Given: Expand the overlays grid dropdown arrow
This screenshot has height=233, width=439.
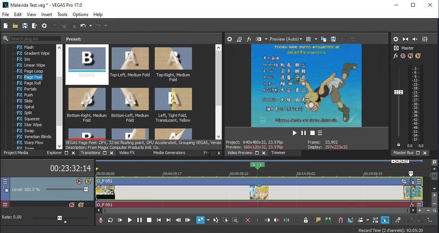Looking at the screenshot, I should (316, 39).
